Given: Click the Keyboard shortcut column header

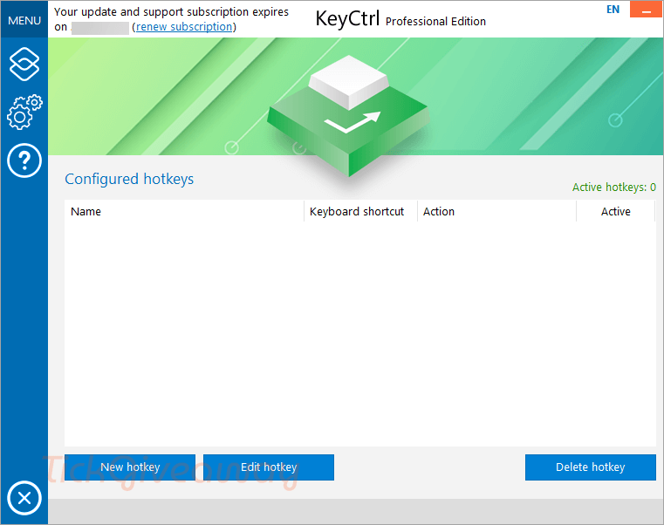Looking at the screenshot, I should tap(361, 211).
